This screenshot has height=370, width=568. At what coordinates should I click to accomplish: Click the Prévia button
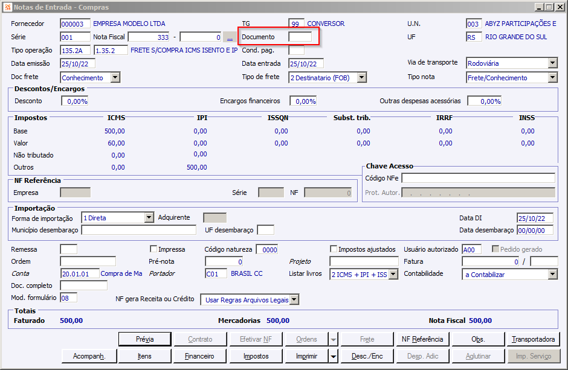144,339
